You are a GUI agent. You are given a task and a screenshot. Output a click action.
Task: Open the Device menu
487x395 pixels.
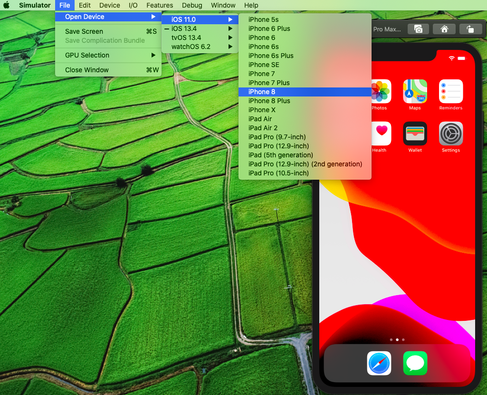[x=110, y=5]
